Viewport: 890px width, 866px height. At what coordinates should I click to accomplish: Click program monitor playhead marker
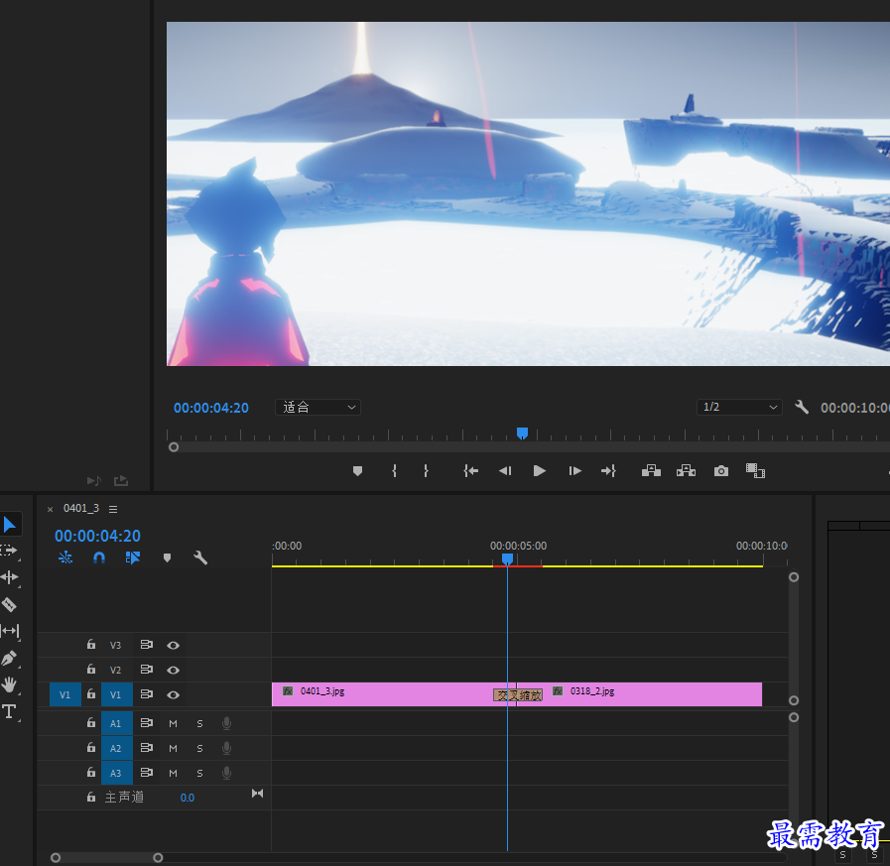(522, 433)
